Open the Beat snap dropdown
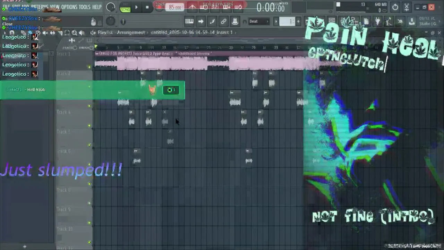 click(x=259, y=22)
